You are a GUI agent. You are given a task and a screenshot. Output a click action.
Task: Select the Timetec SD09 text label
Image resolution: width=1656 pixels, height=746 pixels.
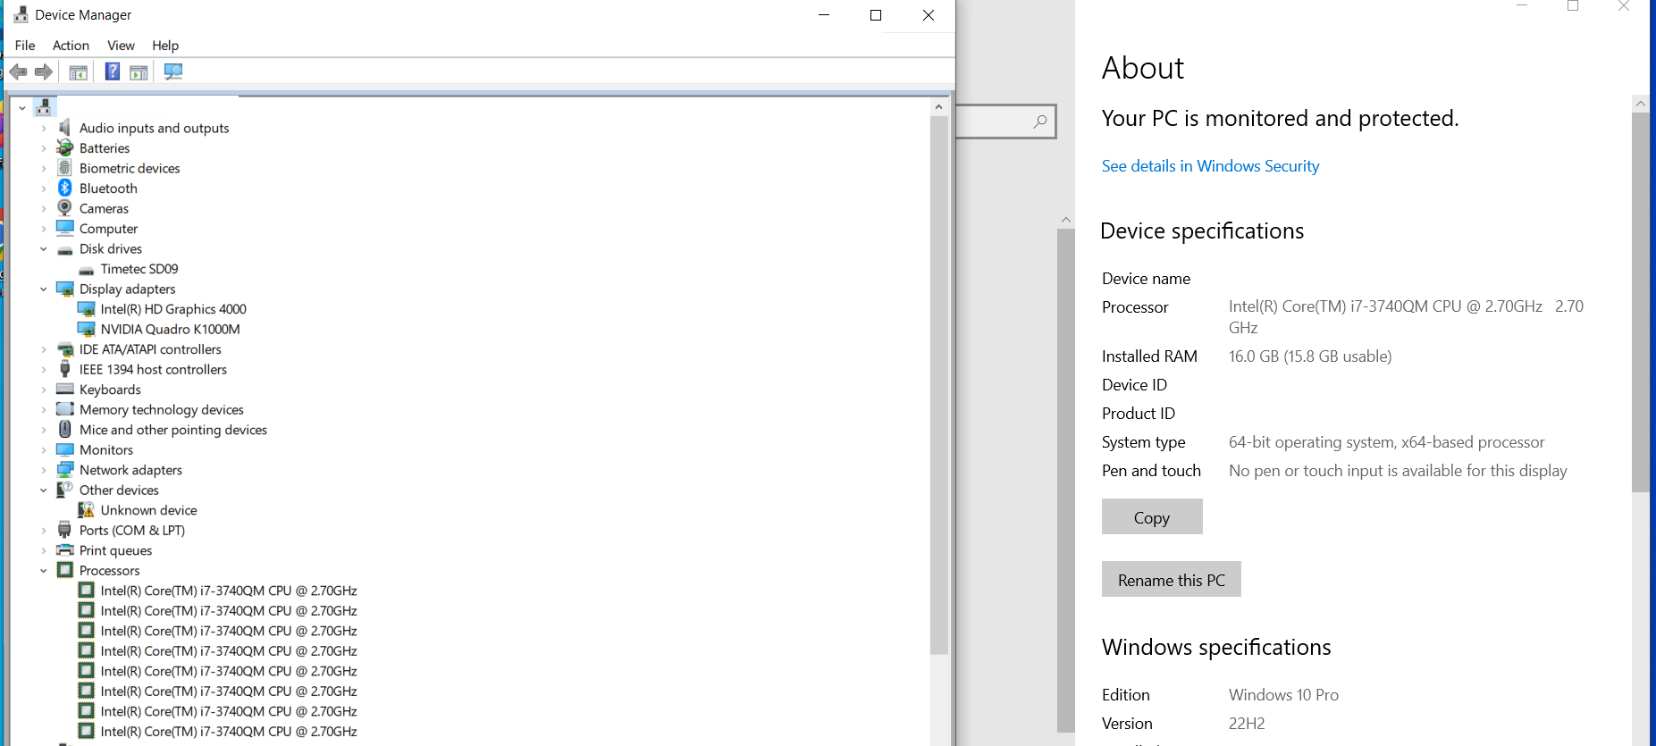(x=139, y=269)
